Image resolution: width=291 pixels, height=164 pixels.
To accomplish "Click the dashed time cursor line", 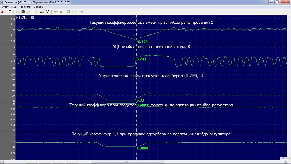I will (x=137, y=87).
